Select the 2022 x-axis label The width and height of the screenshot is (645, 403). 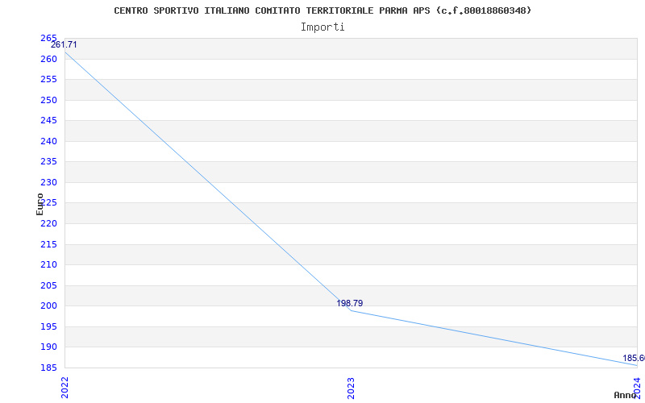65,388
